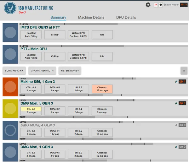Open the chart icon button beside the filters

[184, 71]
